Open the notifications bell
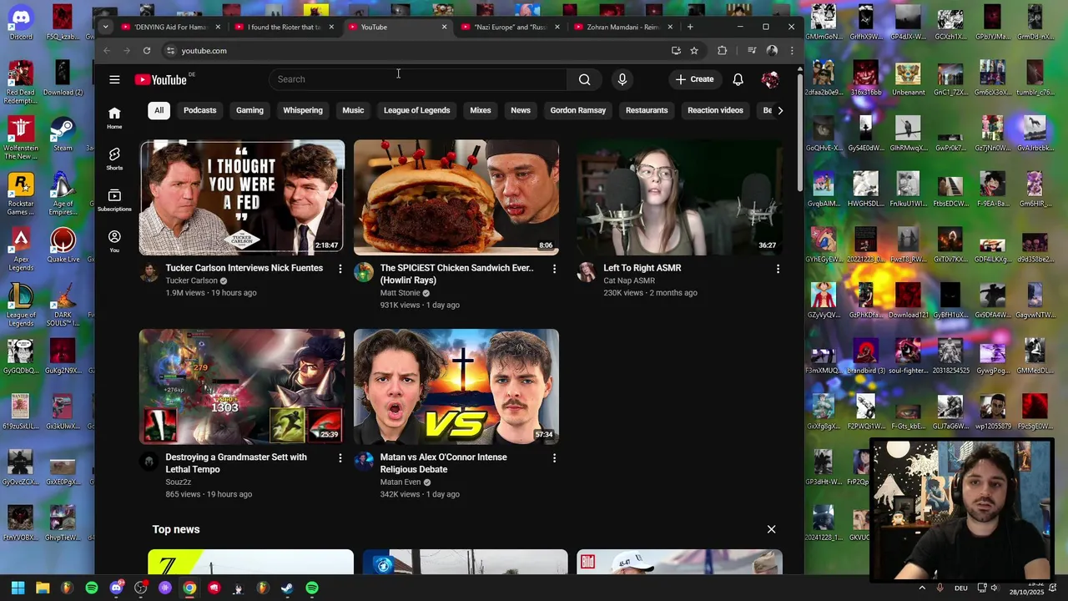The width and height of the screenshot is (1068, 601). (738, 79)
